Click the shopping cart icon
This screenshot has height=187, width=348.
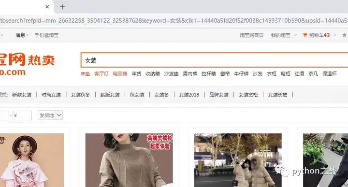coord(305,35)
